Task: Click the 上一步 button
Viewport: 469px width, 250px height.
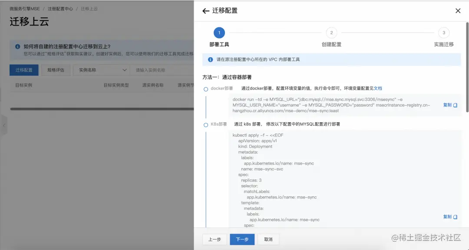Action: tap(214, 239)
